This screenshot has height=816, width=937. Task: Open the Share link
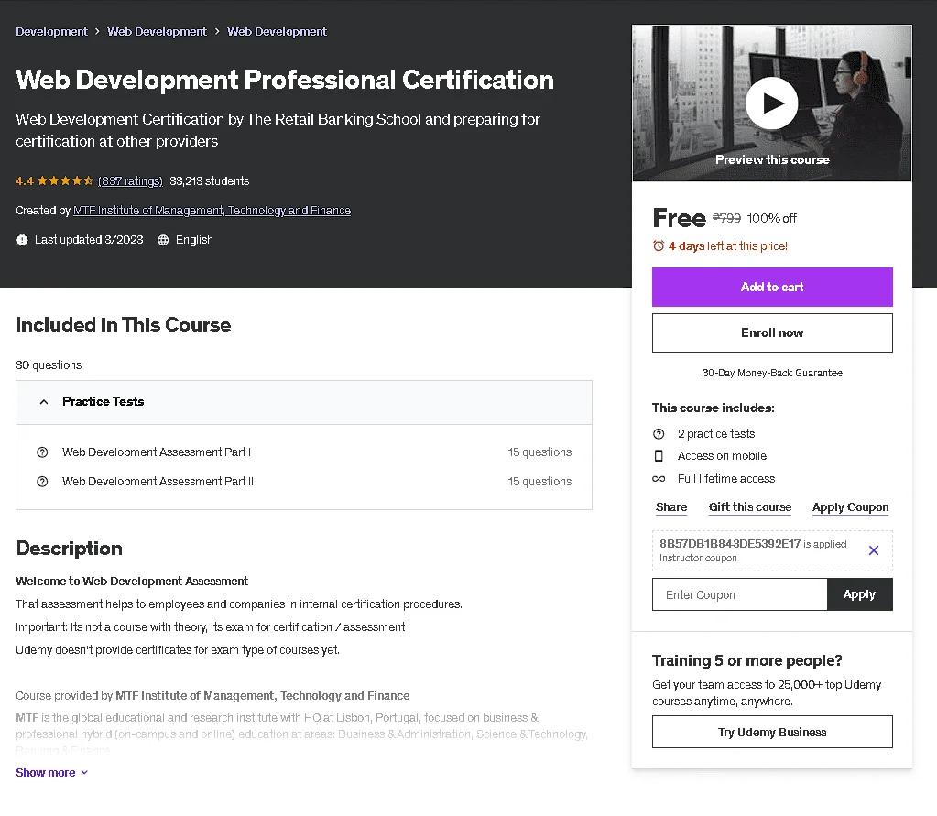671,507
